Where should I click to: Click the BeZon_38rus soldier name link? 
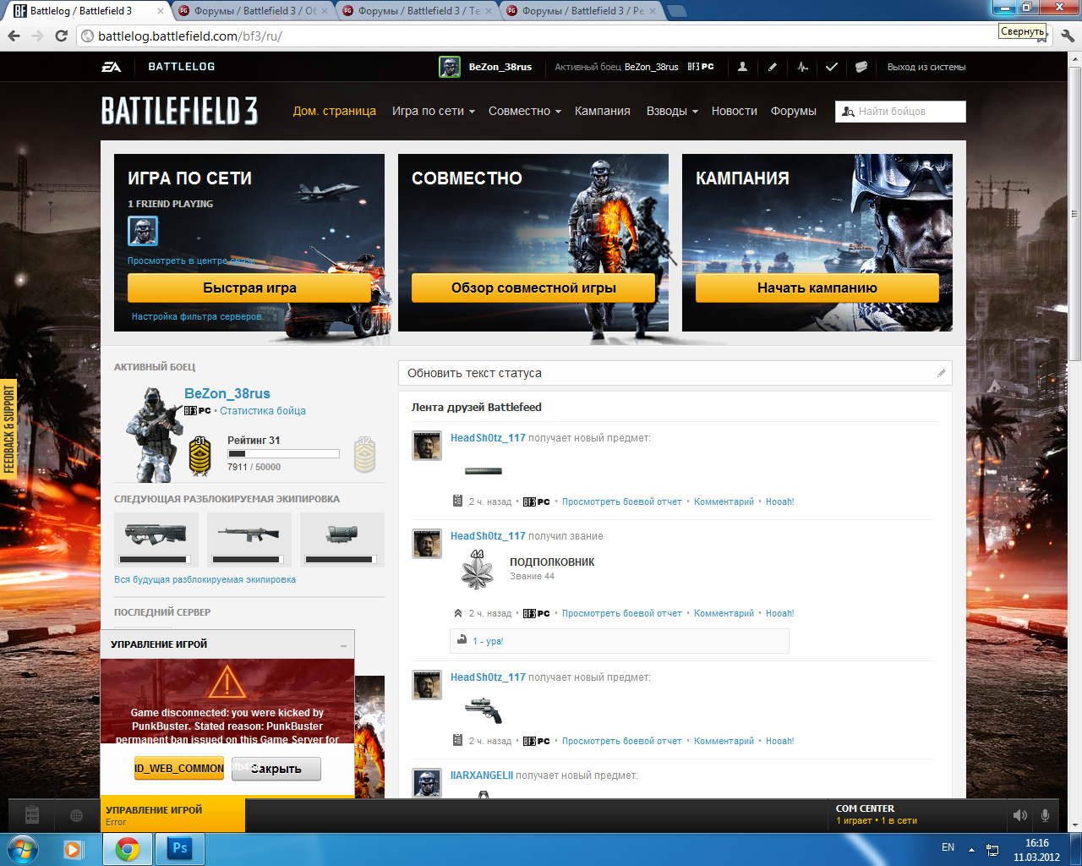(x=227, y=393)
